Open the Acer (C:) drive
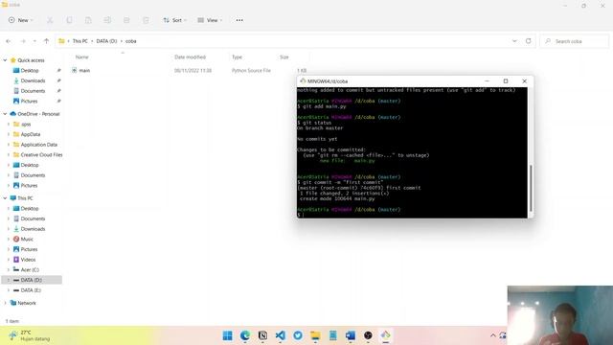 point(30,269)
